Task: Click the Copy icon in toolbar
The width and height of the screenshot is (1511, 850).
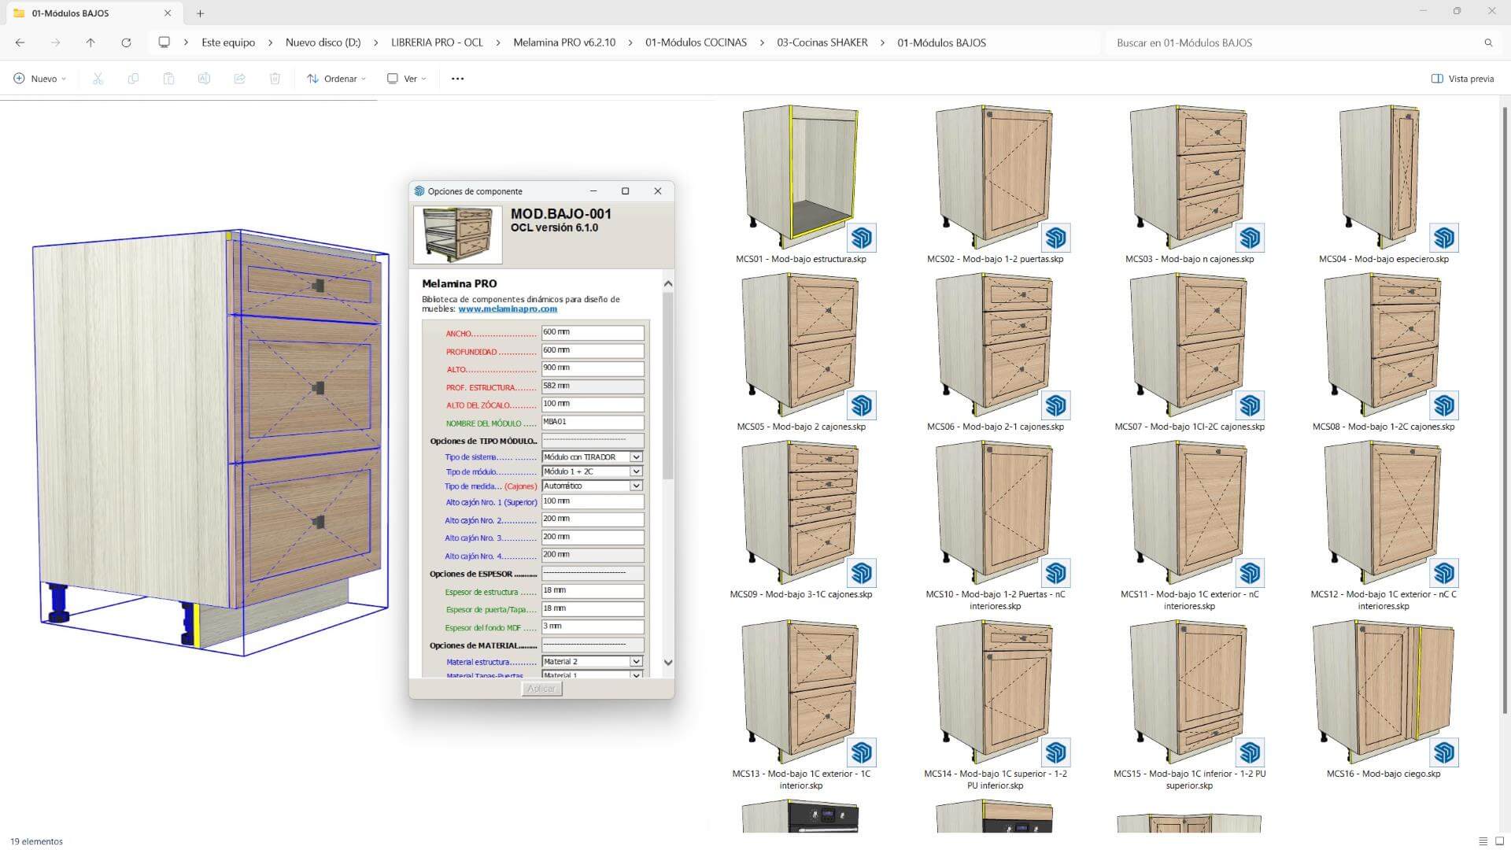Action: pos(133,79)
